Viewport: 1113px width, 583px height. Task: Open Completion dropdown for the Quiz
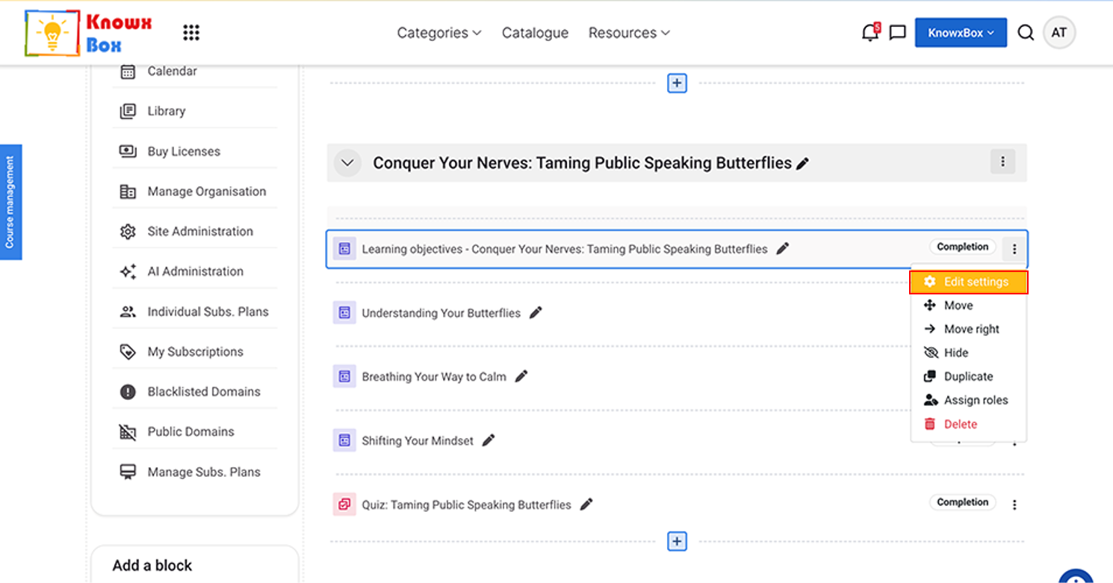963,502
